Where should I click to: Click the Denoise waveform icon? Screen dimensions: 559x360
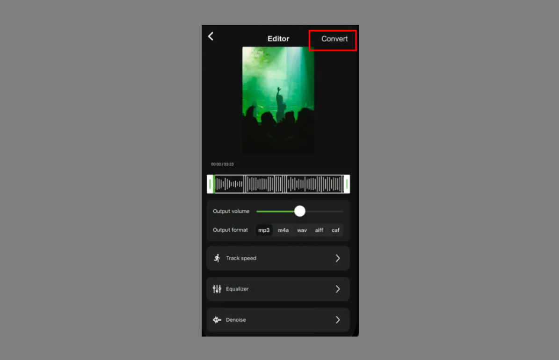pyautogui.click(x=217, y=320)
